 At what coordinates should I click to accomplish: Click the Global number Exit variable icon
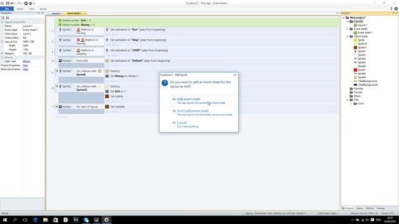60,21
